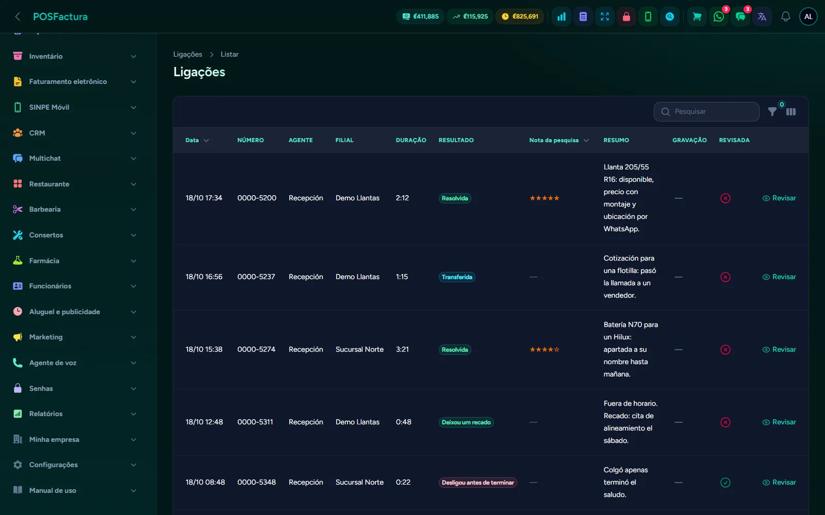The height and width of the screenshot is (515, 825).
Task: Click the POSFactura logo
Action: pyautogui.click(x=60, y=16)
